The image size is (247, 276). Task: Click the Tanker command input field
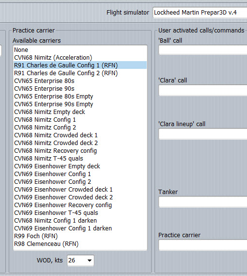pyautogui.click(x=203, y=202)
